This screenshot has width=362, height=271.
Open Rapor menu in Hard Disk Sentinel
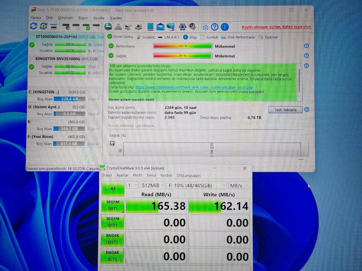coord(83,18)
